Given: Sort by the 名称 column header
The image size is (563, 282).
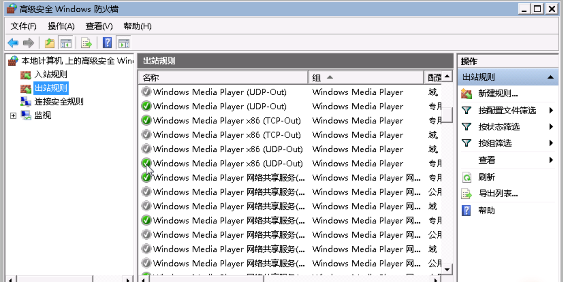Looking at the screenshot, I should [x=223, y=78].
